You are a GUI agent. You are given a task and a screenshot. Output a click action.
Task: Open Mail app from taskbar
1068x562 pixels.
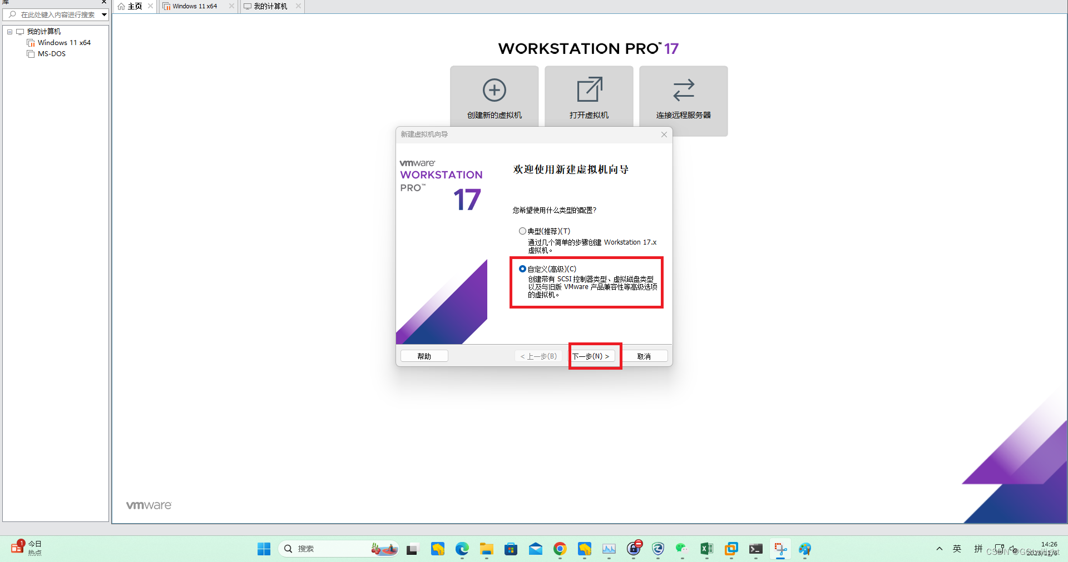click(x=536, y=549)
